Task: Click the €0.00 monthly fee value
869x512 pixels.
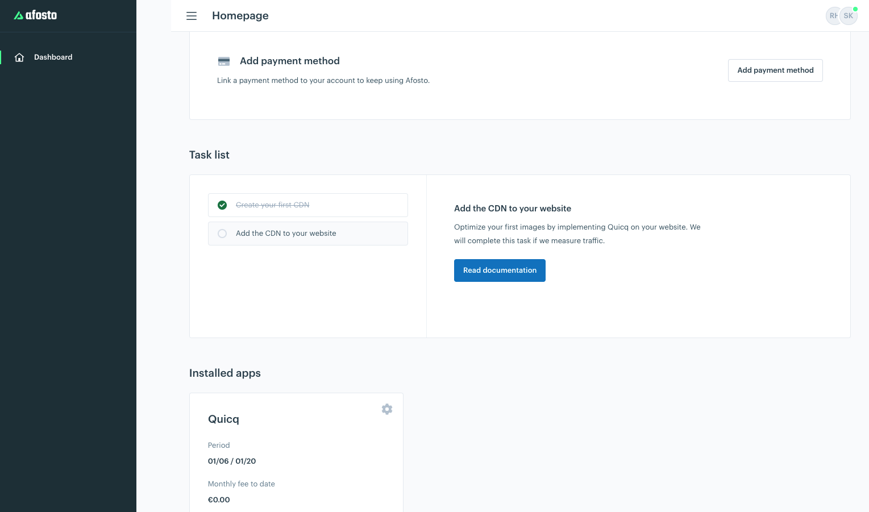Action: tap(219, 500)
